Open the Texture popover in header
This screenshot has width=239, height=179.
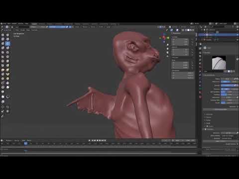click(x=85, y=27)
